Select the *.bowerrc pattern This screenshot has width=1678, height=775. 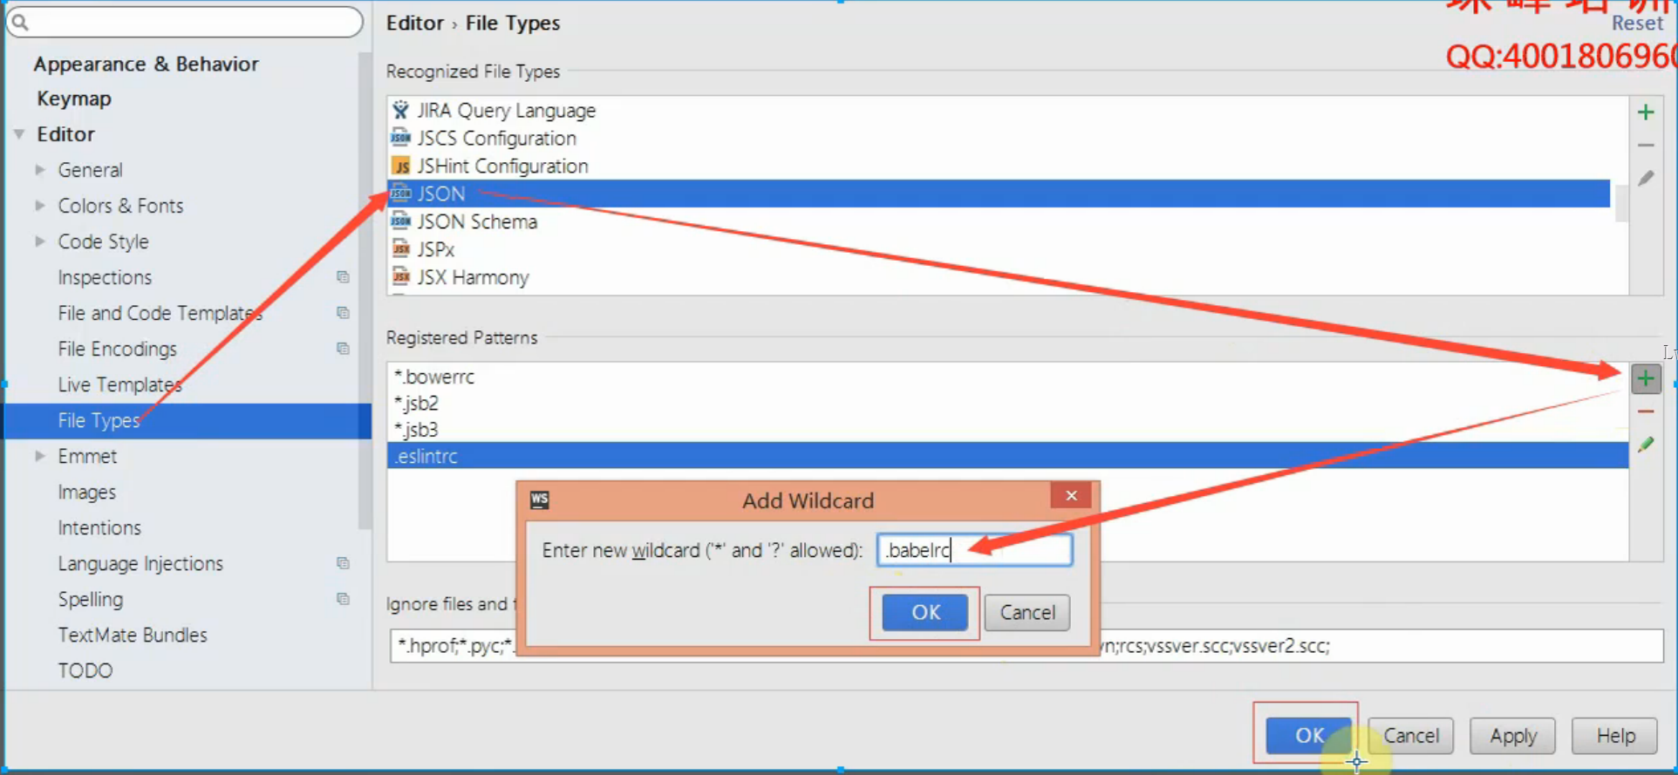1007,377
